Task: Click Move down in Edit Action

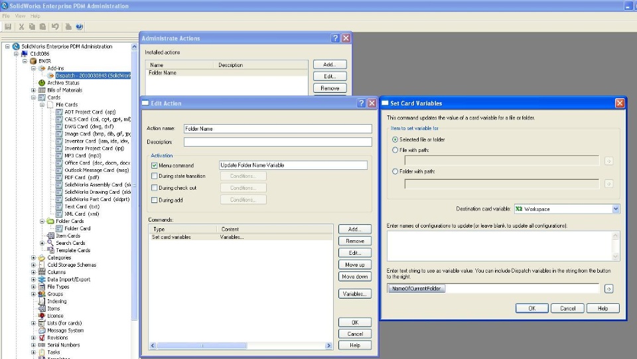Action: (354, 277)
